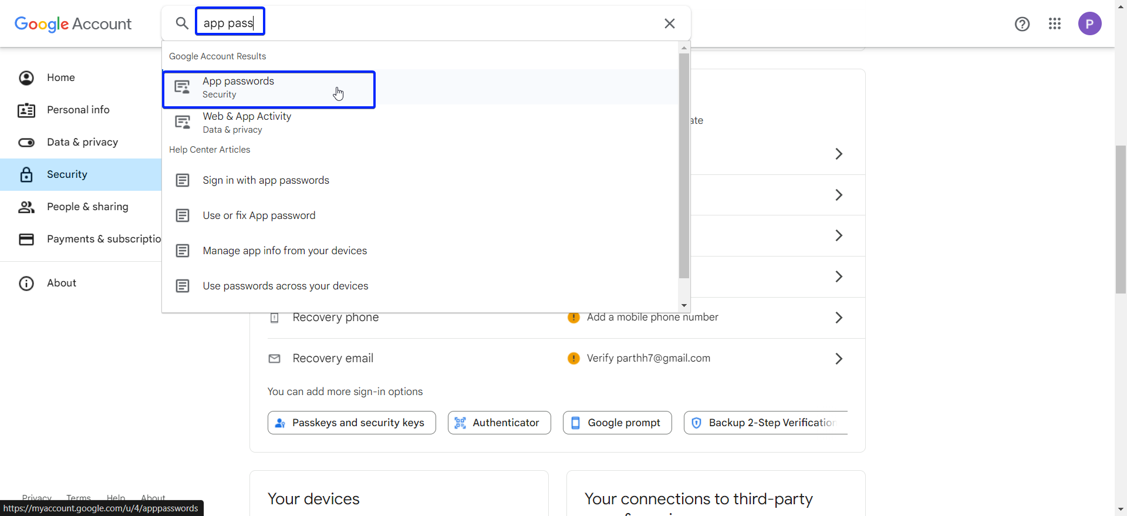Click the Use or fix App password article icon
Screen dimensions: 1127x516
pyautogui.click(x=183, y=215)
